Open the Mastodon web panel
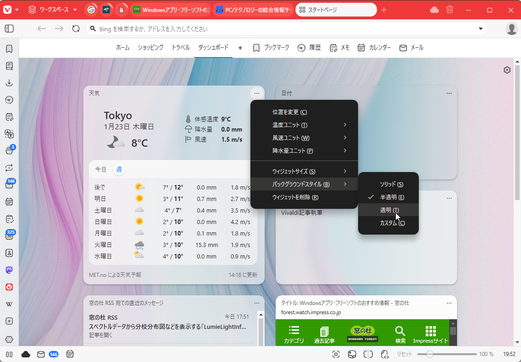The height and width of the screenshot is (362, 521). 9,270
